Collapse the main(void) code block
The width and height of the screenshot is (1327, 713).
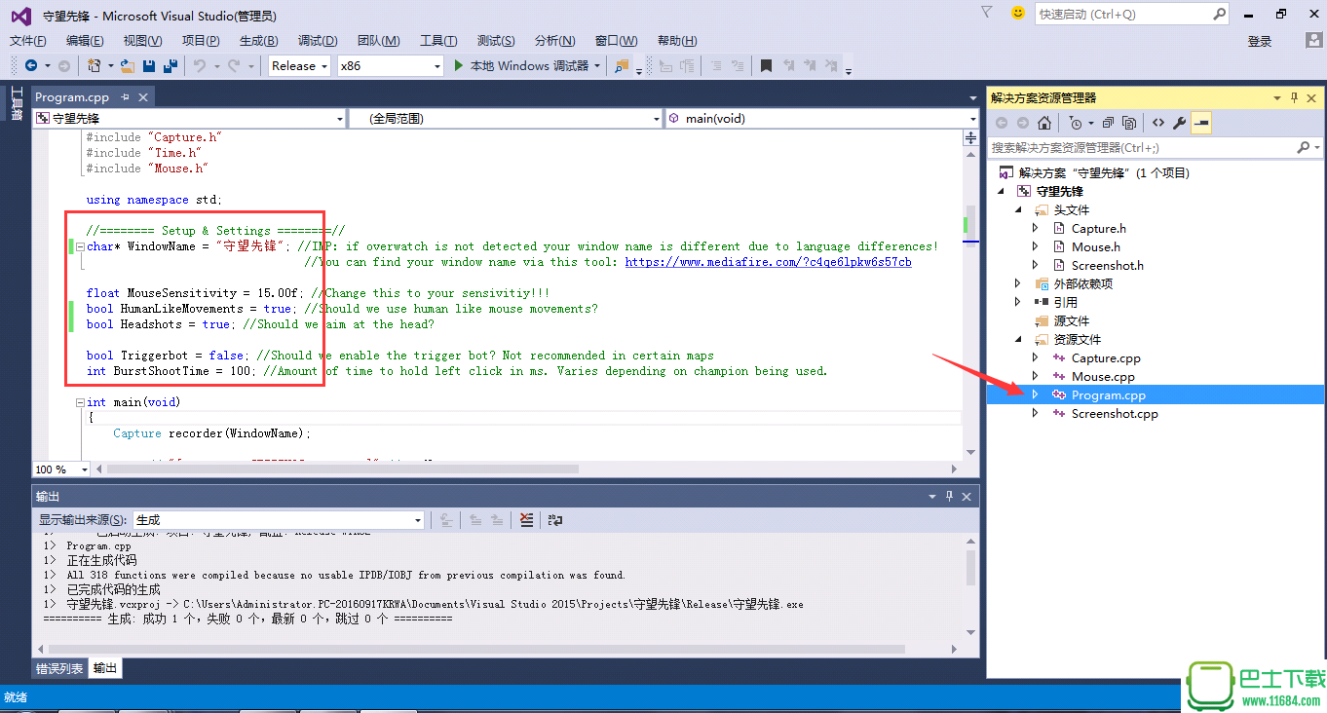coord(80,402)
